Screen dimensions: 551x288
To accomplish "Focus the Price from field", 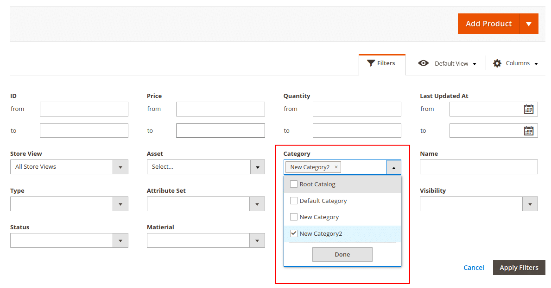I will click(x=220, y=109).
